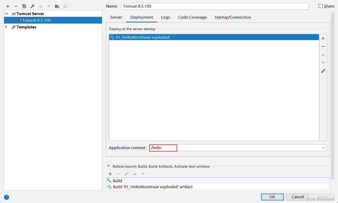This screenshot has width=338, height=203.
Task: Switch to the Server tab
Action: point(116,17)
